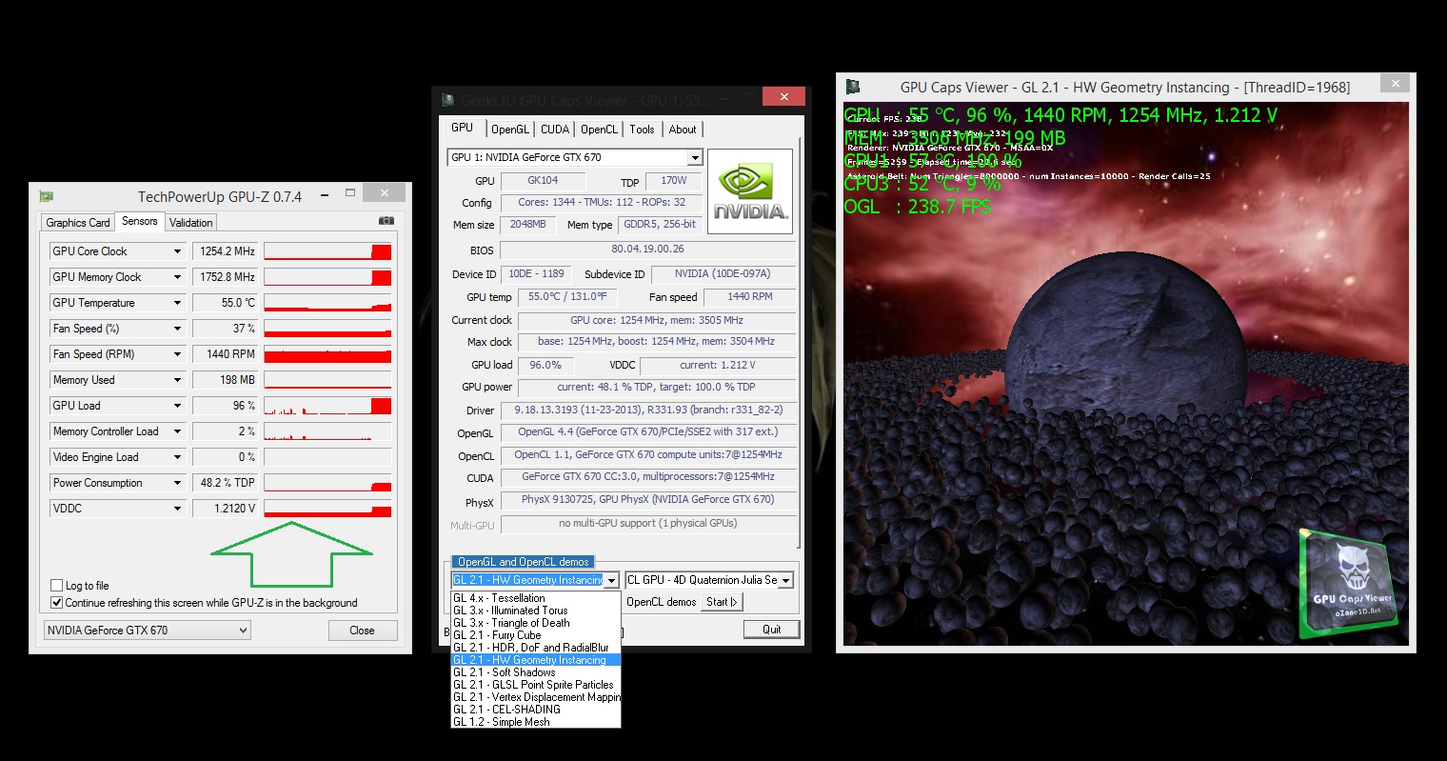Image resolution: width=1447 pixels, height=761 pixels.
Task: Click the Driver version field
Action: point(648,411)
